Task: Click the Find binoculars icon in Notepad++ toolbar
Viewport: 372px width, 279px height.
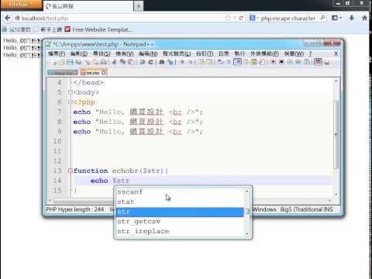Action: coord(162,62)
